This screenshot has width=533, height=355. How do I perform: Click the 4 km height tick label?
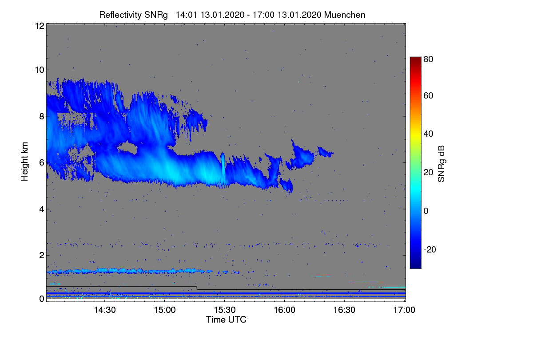click(x=42, y=209)
